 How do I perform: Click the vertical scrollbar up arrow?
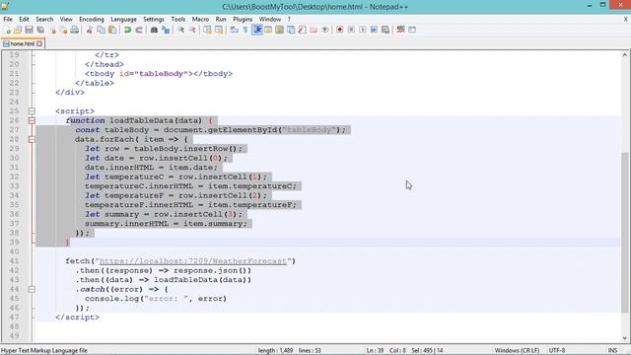[625, 55]
